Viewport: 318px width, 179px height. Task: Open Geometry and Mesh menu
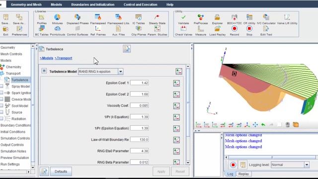(26, 4)
